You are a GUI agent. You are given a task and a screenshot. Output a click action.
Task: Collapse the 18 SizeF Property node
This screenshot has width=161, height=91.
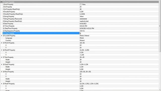[x=2, y=64]
